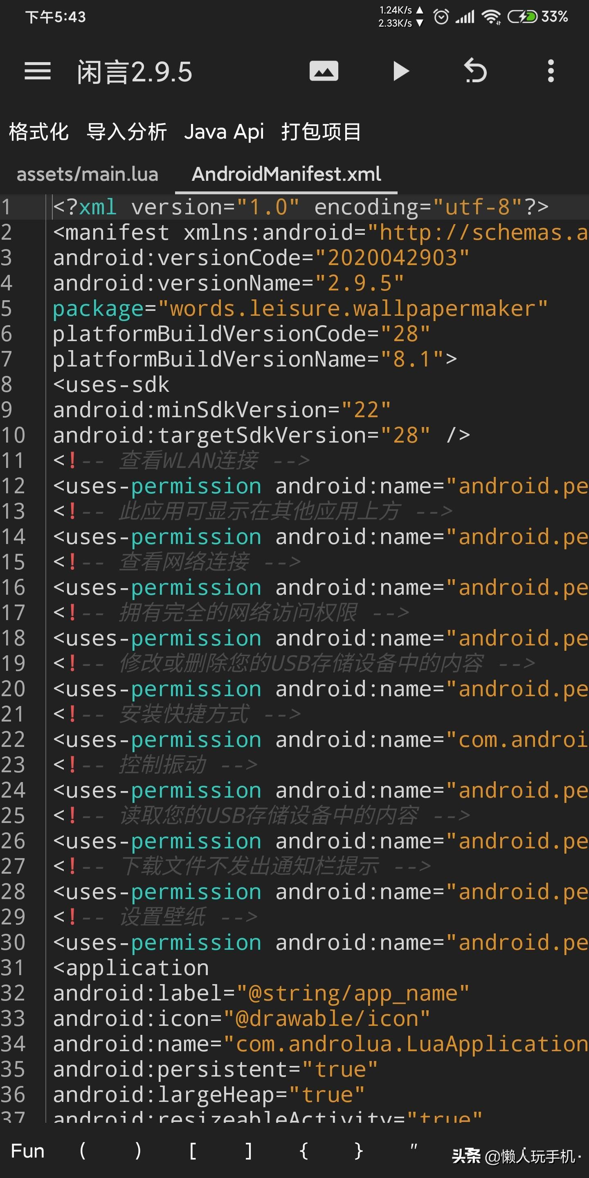Image resolution: width=589 pixels, height=1178 pixels.
Task: Open the Java Api reference
Action: (224, 132)
